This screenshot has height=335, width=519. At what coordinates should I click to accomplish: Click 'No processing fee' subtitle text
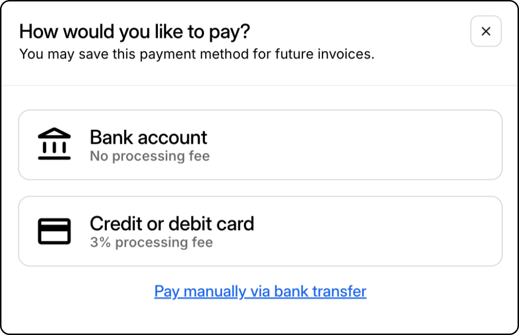(150, 156)
